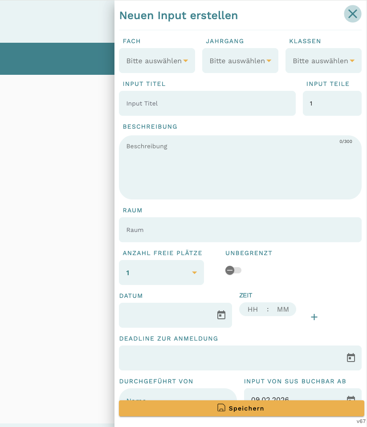This screenshot has width=367, height=427.
Task: Add another time slot with plus icon
Action: click(314, 317)
